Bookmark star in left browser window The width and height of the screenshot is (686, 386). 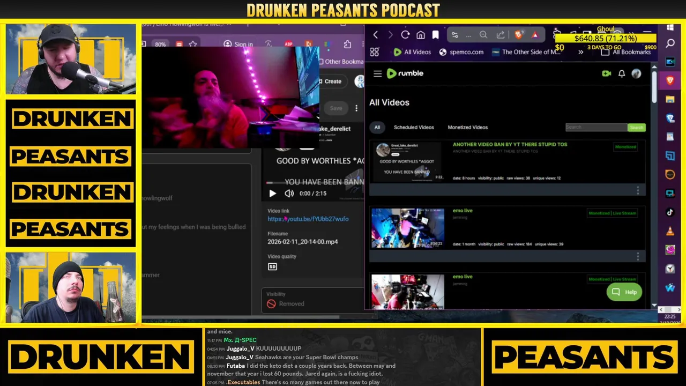coord(193,44)
